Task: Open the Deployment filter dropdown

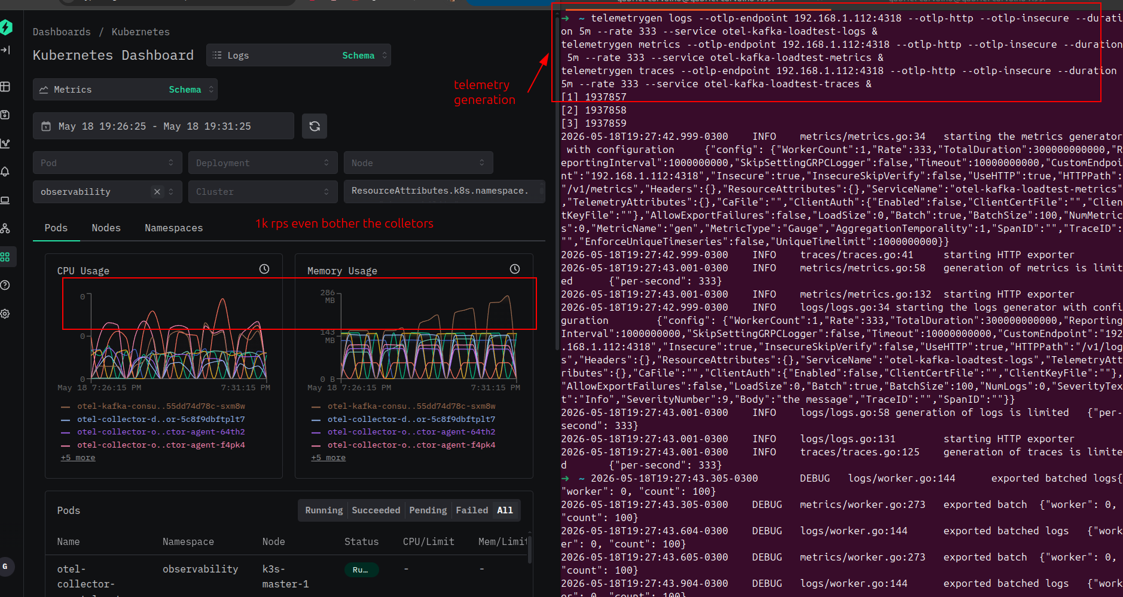Action: tap(263, 163)
